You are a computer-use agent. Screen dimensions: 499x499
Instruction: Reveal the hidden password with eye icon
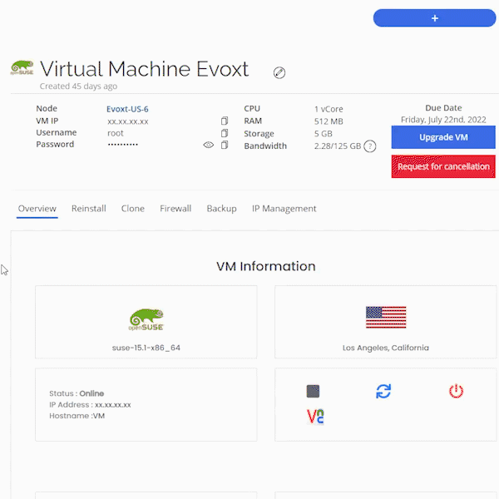click(209, 145)
